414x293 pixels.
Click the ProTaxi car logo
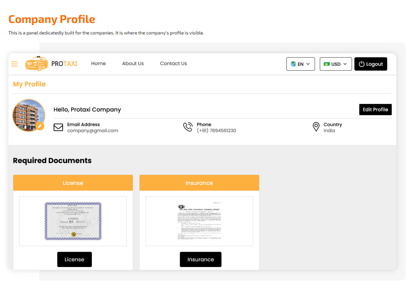[x=37, y=64]
